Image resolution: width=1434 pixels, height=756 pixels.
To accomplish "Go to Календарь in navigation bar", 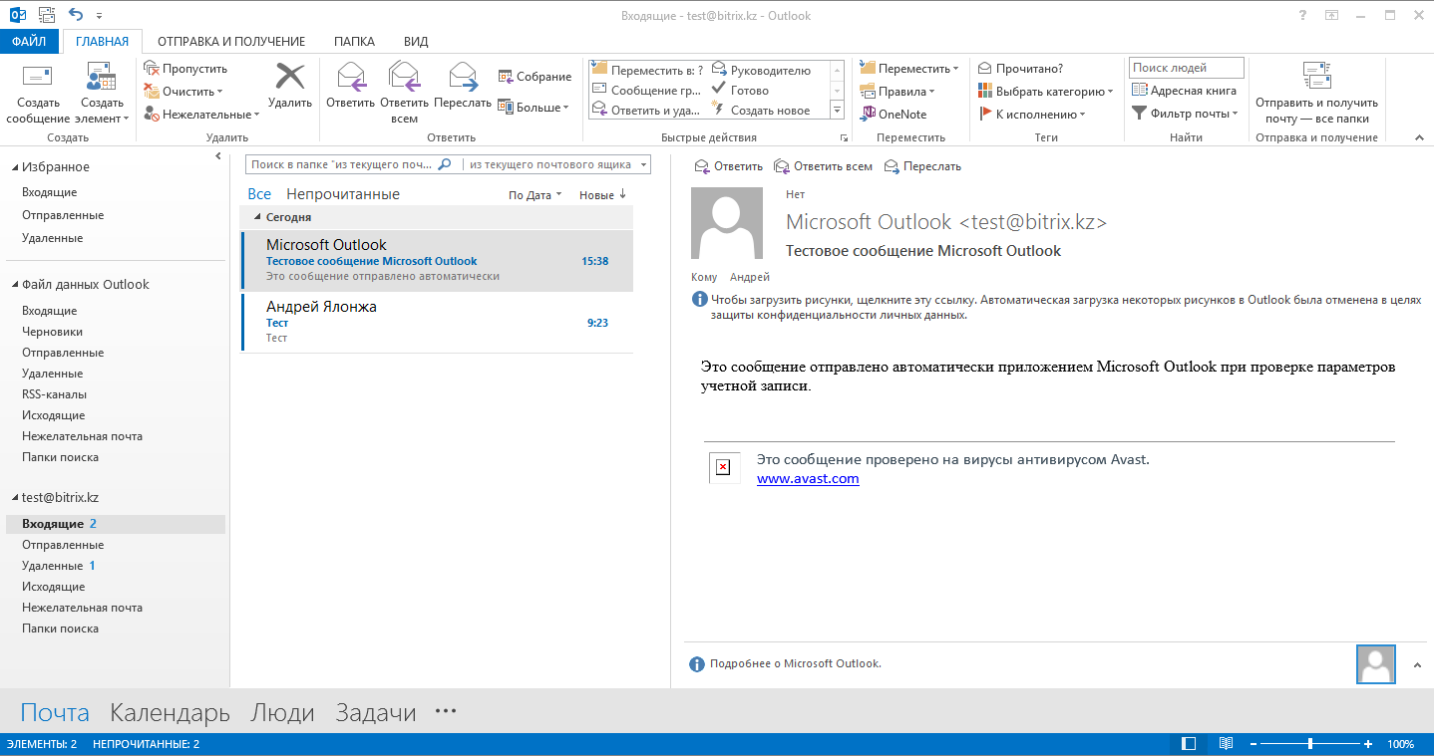I will coord(170,713).
